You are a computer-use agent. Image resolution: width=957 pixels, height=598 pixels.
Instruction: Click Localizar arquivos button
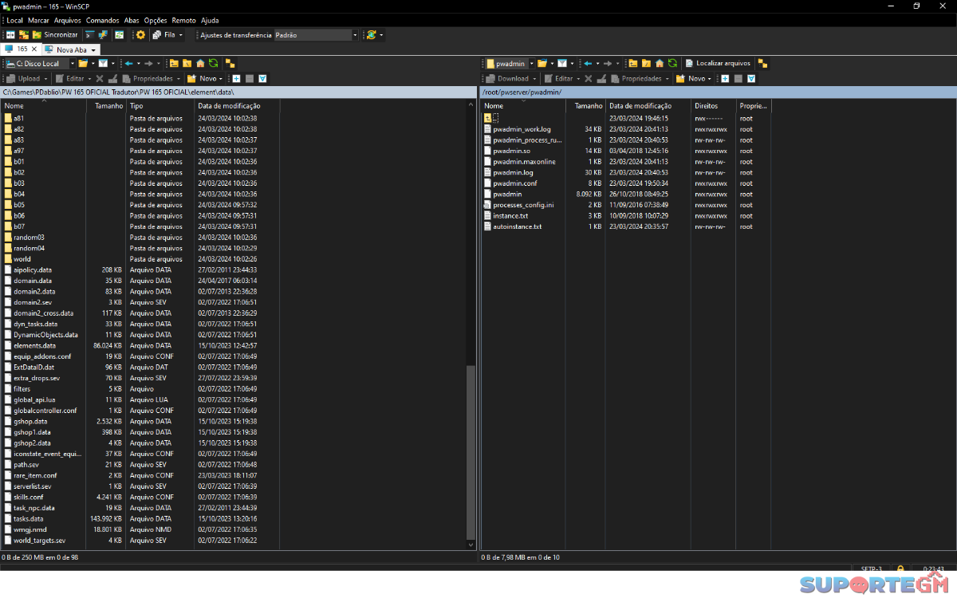coord(718,64)
